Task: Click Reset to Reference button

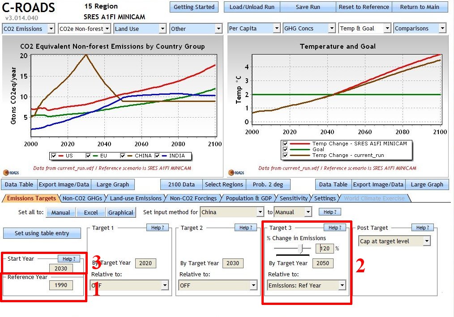Action: 364,7
